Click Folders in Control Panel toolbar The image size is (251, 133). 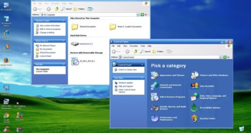coord(158,52)
